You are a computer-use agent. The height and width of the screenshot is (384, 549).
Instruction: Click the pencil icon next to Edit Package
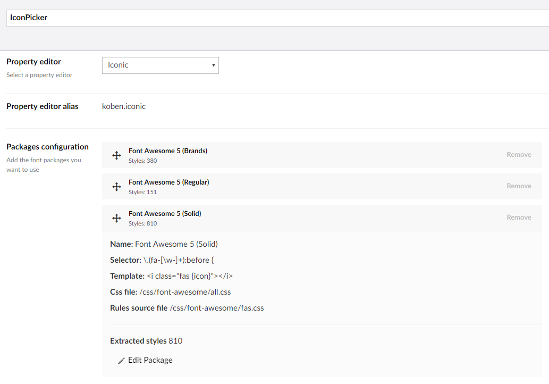(121, 361)
